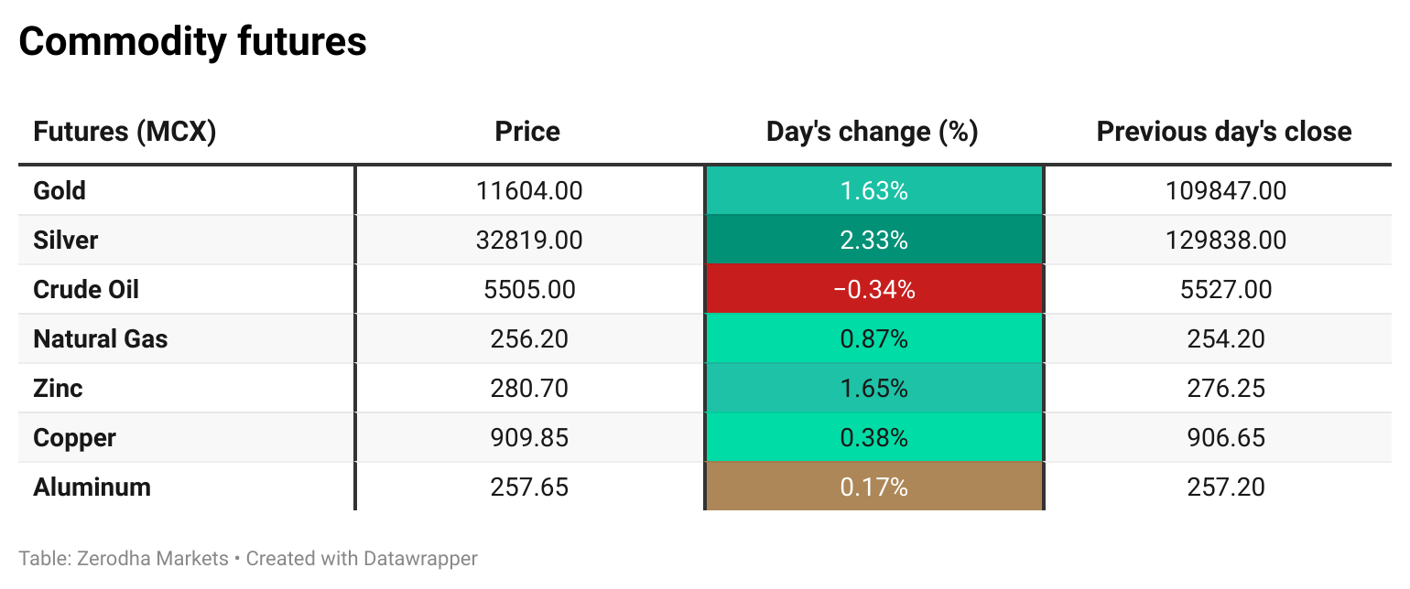Screen dimensions: 1410x589
Task: Click the Futures (MCX) column header
Action: coord(125,132)
